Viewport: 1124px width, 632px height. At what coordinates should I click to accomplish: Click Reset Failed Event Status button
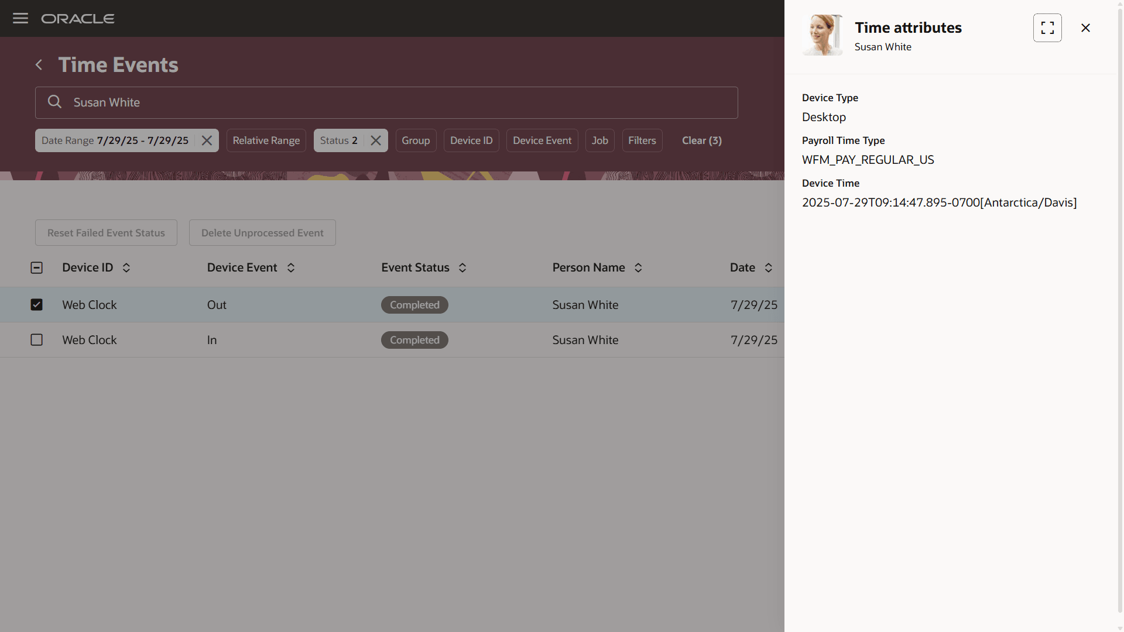coord(106,233)
